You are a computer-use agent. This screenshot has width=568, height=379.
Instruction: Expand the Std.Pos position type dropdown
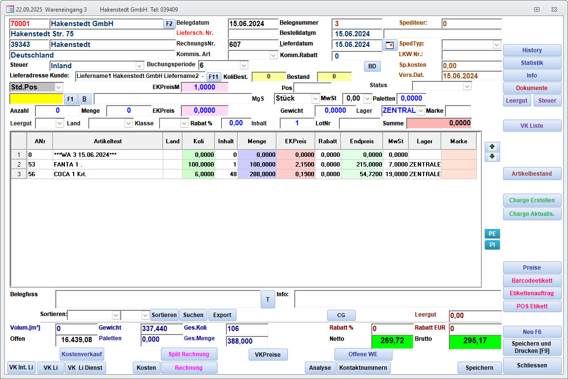[59, 87]
